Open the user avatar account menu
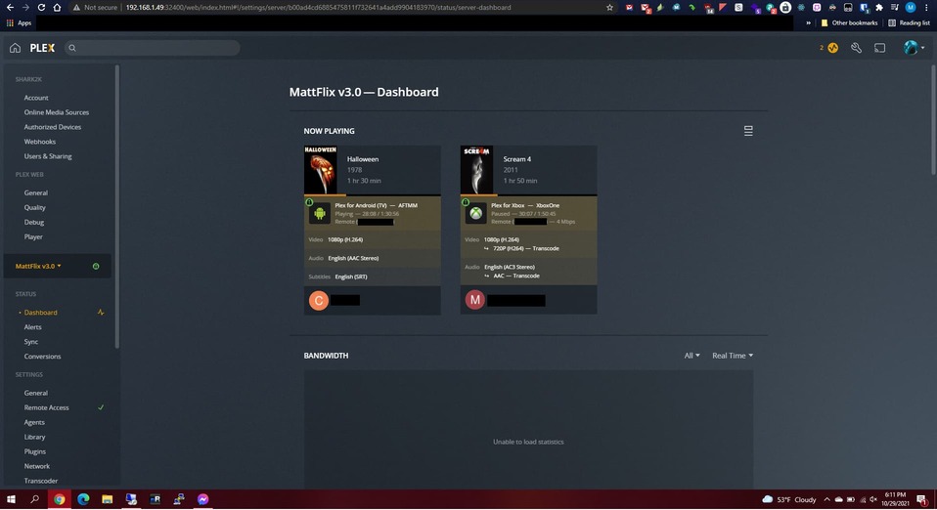 (914, 48)
